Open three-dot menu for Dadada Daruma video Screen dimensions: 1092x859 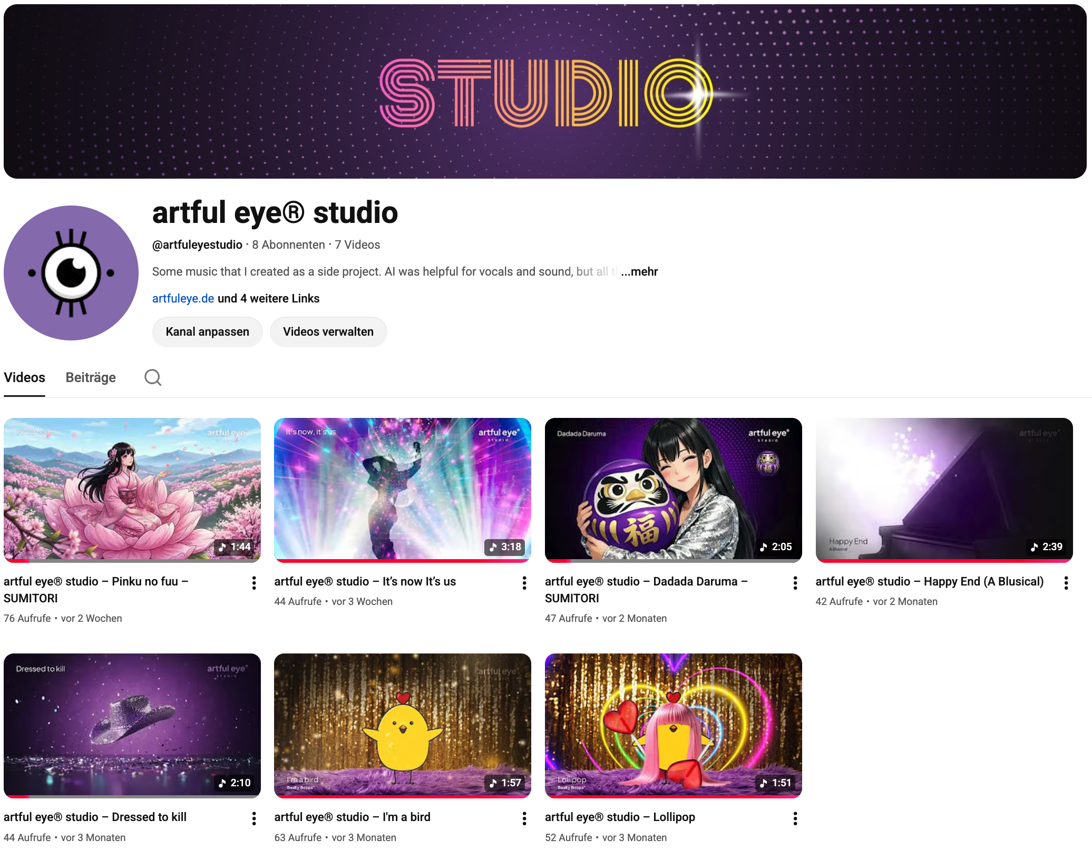[795, 582]
